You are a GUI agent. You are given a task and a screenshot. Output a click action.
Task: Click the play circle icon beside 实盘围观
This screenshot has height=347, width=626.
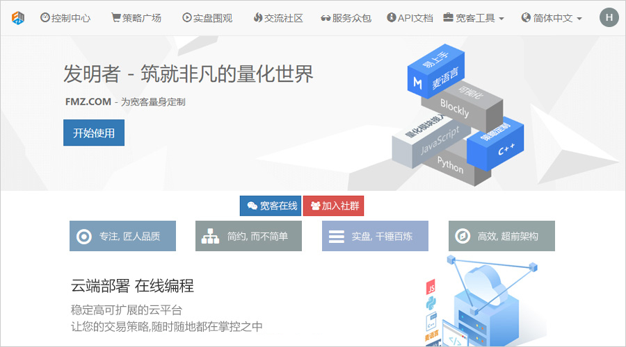pyautogui.click(x=187, y=17)
